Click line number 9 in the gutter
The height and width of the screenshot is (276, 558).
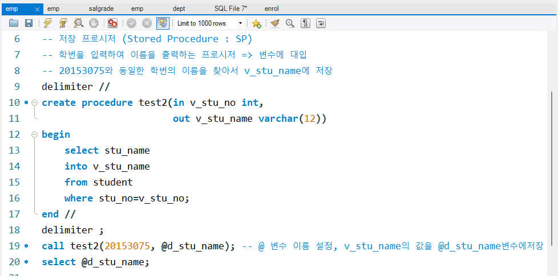(18, 87)
